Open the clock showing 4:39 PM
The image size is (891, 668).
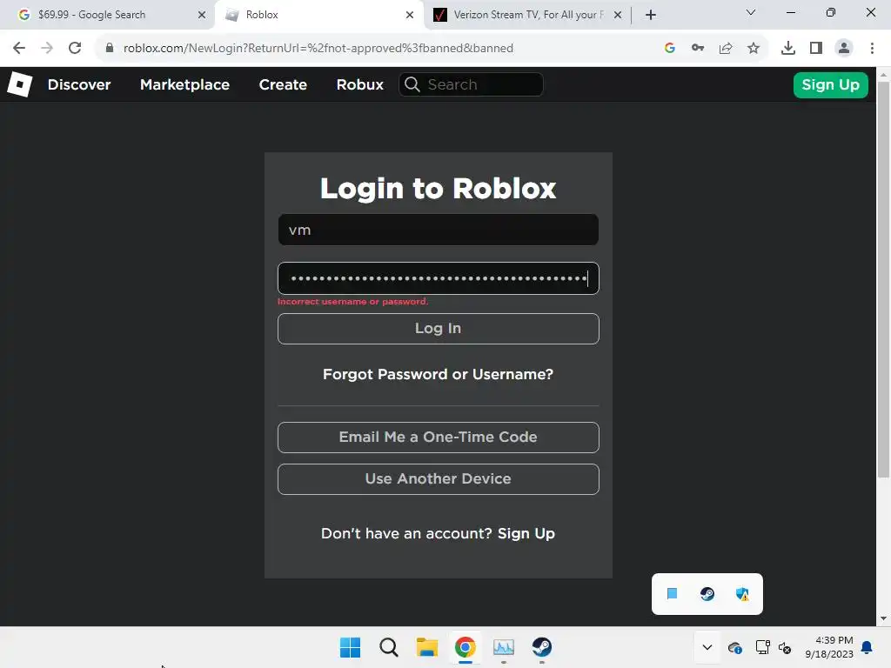829,647
